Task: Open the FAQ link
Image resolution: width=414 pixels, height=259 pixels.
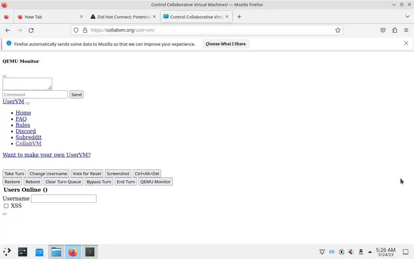Action: [21, 119]
